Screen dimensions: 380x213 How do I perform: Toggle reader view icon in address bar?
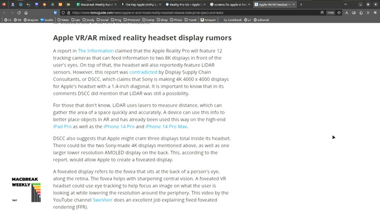(321, 13)
